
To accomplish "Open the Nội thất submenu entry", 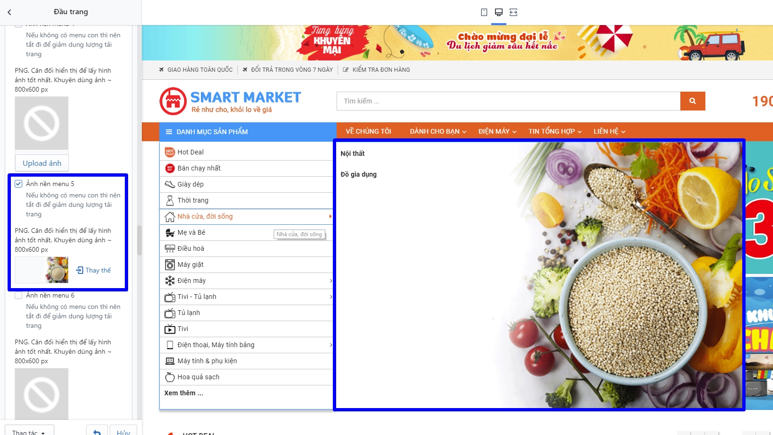I will [x=353, y=154].
